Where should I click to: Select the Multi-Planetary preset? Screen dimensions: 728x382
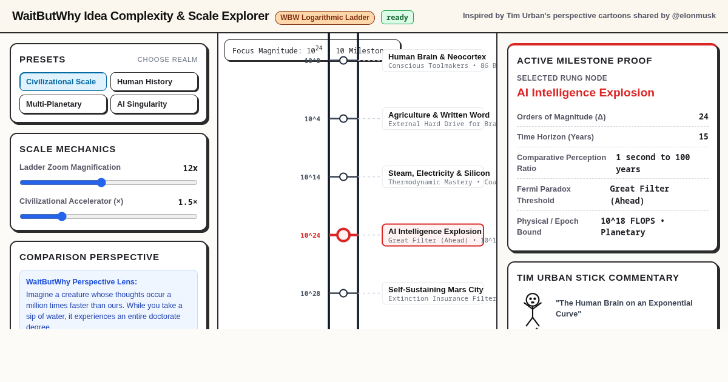(x=63, y=104)
